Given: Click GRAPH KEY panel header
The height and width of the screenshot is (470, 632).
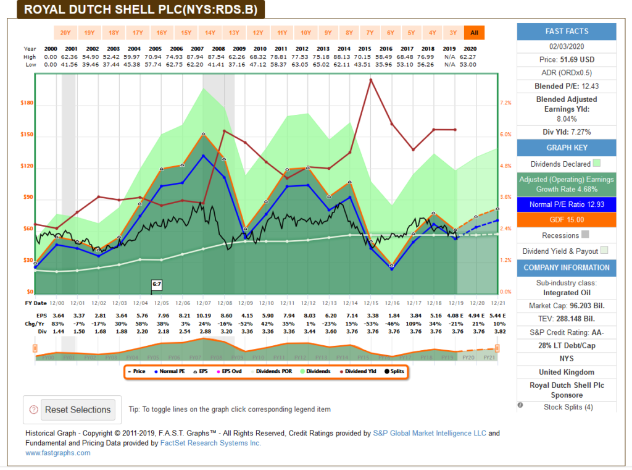Looking at the screenshot, I should pos(567,148).
